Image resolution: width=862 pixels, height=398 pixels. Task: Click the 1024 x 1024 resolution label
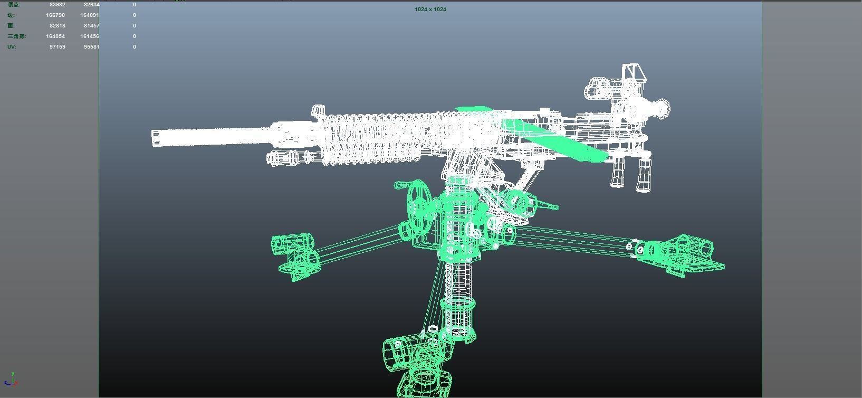pos(430,10)
